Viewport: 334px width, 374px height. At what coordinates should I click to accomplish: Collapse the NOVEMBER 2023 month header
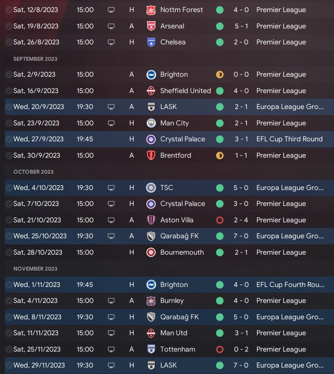click(35, 268)
